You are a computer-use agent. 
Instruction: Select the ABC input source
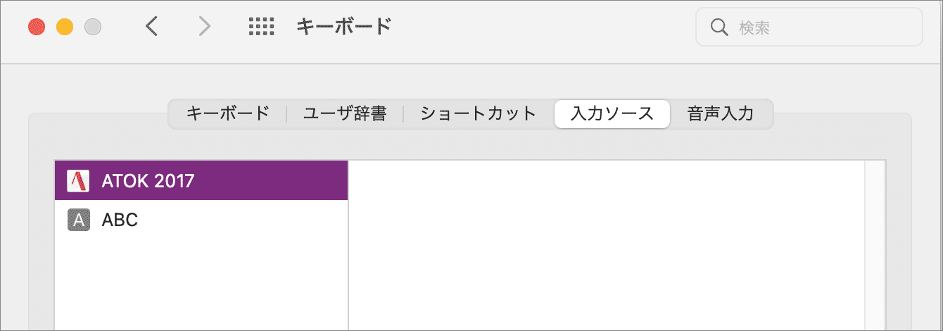[x=201, y=220]
